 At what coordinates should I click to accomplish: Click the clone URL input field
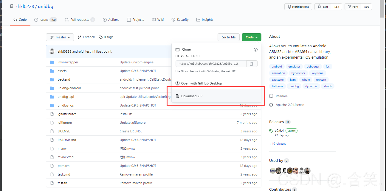[x=211, y=64]
